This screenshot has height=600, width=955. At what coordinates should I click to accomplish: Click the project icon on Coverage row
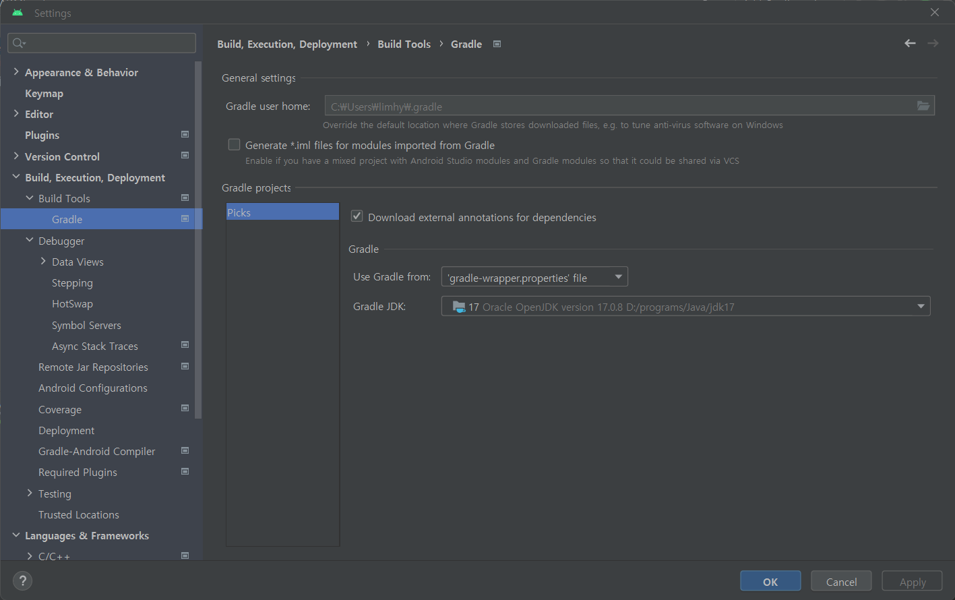(x=185, y=409)
